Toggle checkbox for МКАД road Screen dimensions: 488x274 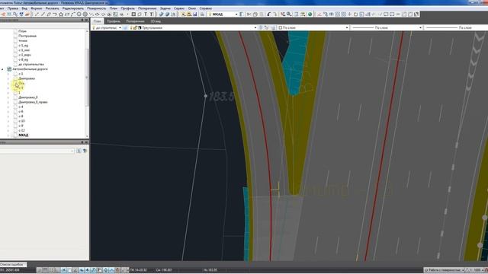pos(15,135)
